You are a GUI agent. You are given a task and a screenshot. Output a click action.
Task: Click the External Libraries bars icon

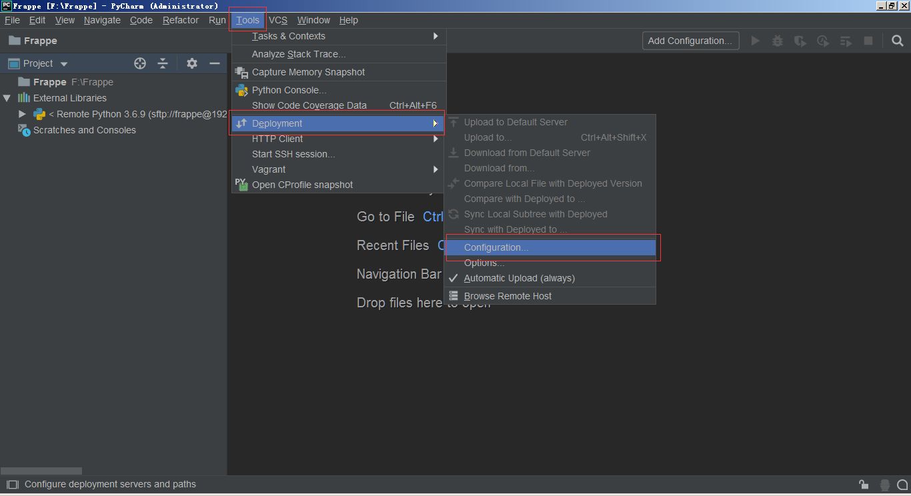pyautogui.click(x=24, y=98)
